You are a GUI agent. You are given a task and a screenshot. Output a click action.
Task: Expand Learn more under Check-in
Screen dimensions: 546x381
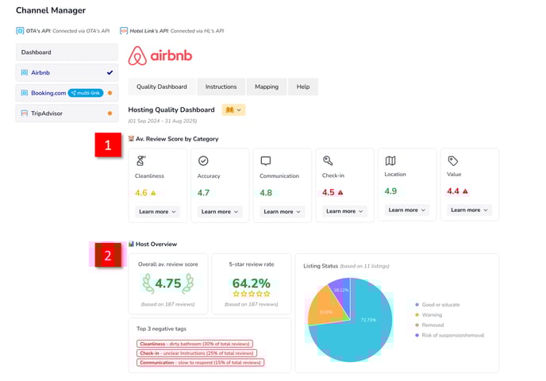point(344,211)
